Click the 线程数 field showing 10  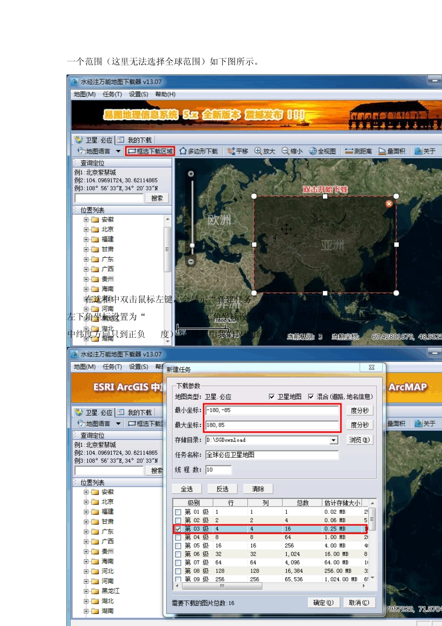[218, 470]
